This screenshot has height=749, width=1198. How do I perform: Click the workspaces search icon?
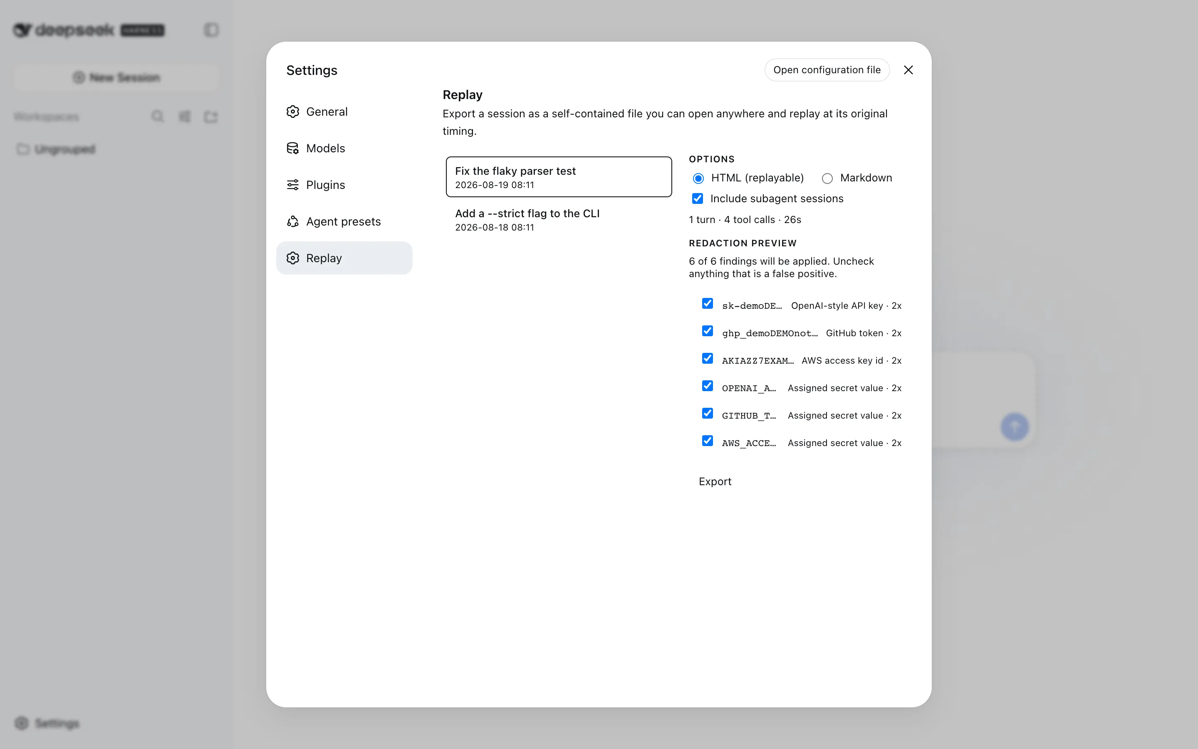tap(157, 117)
